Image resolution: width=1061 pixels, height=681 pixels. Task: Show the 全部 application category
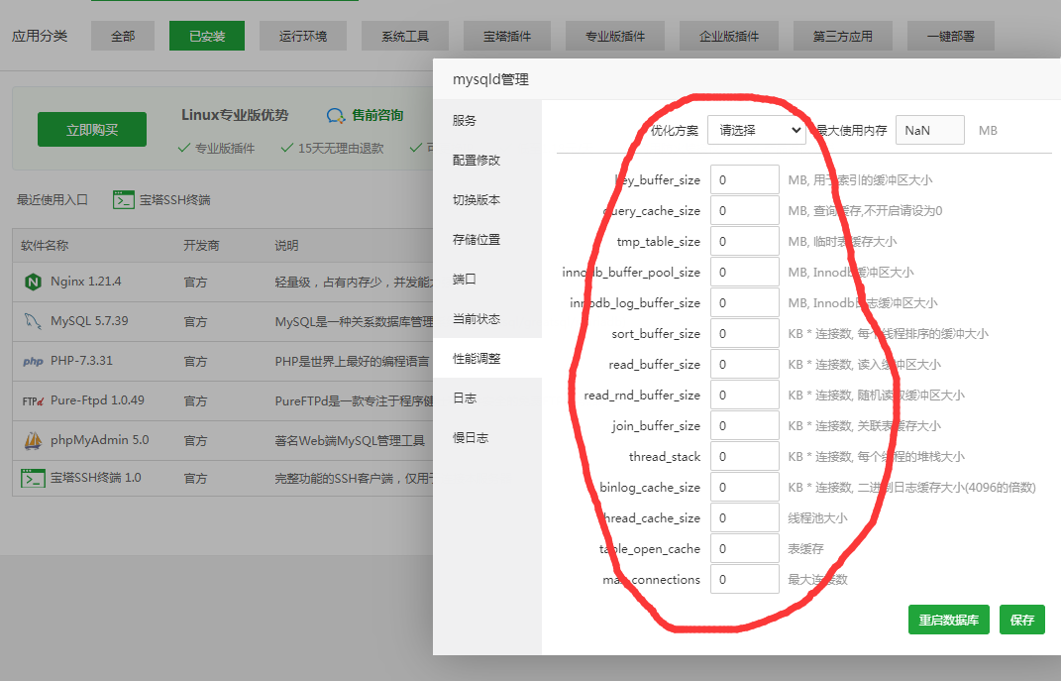pos(123,36)
